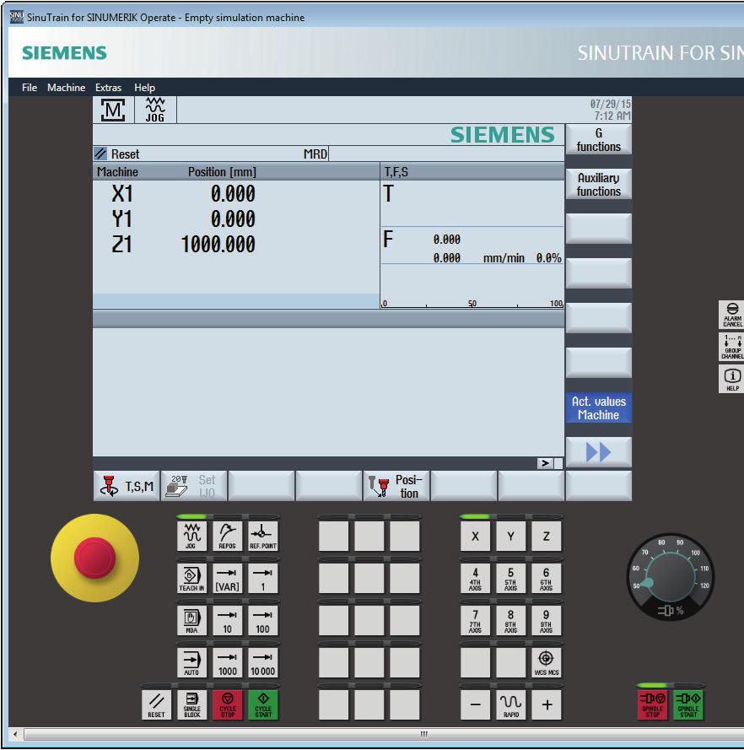Open G functions softkey
The image size is (744, 750).
click(598, 140)
